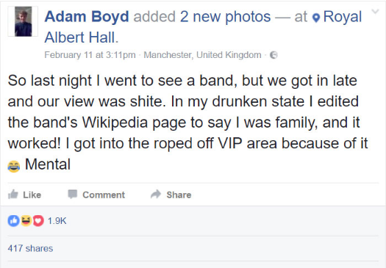Image resolution: width=386 pixels, height=268 pixels.
Task: Click the Share button label
Action: [179, 195]
